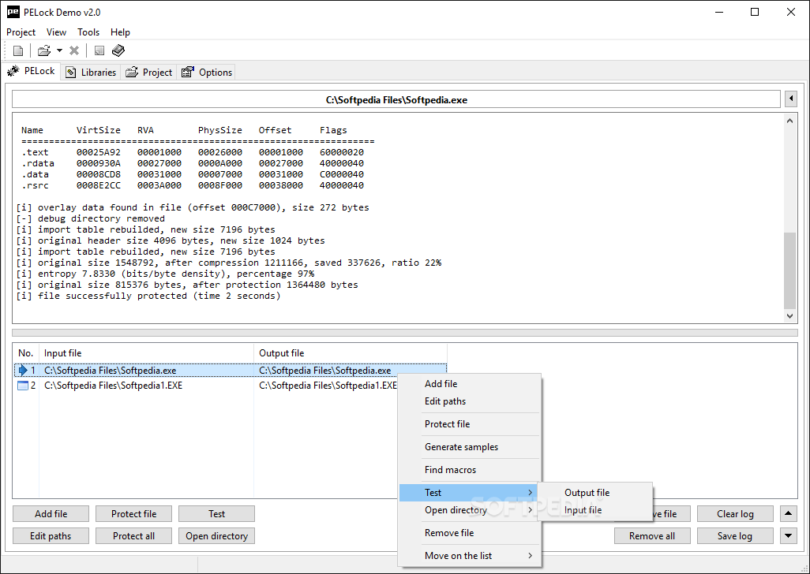The image size is (810, 574).
Task: Click the Protect file button
Action: [x=133, y=513]
